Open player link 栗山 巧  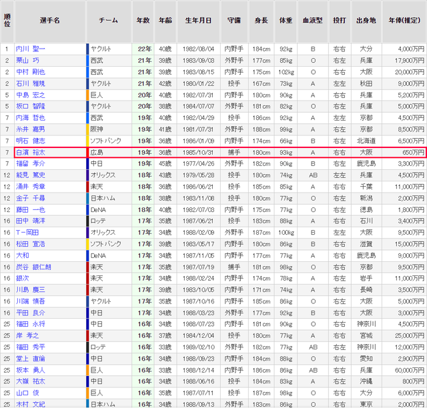[x=27, y=61]
